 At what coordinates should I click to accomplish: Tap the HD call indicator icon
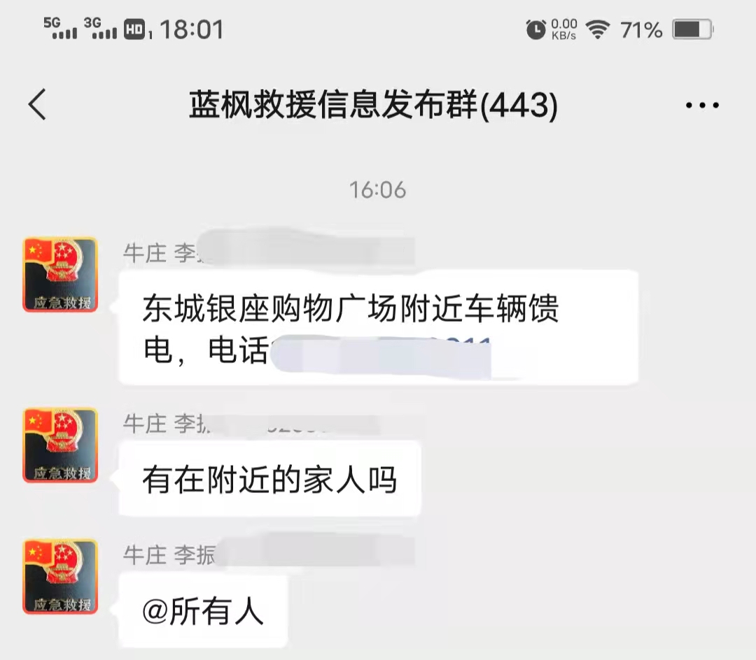(134, 29)
